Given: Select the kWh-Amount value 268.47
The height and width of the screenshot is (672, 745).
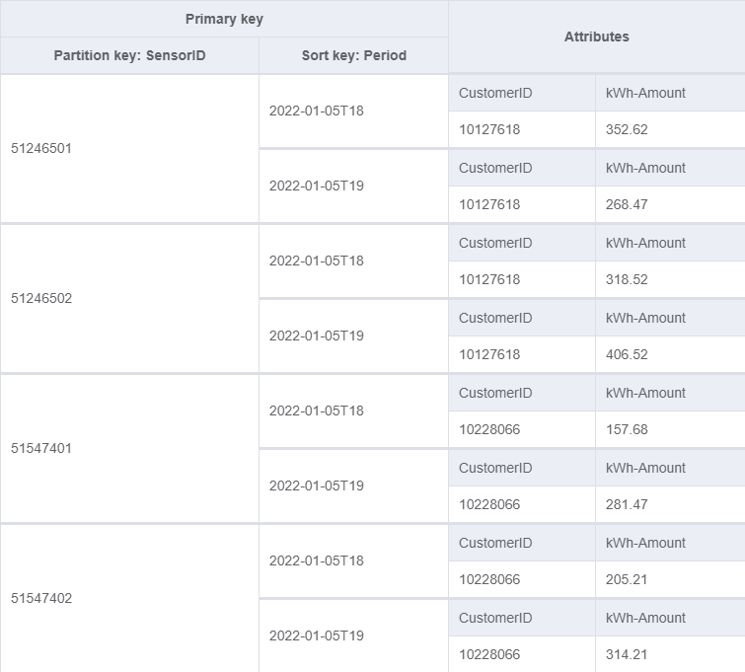Looking at the screenshot, I should (627, 204).
